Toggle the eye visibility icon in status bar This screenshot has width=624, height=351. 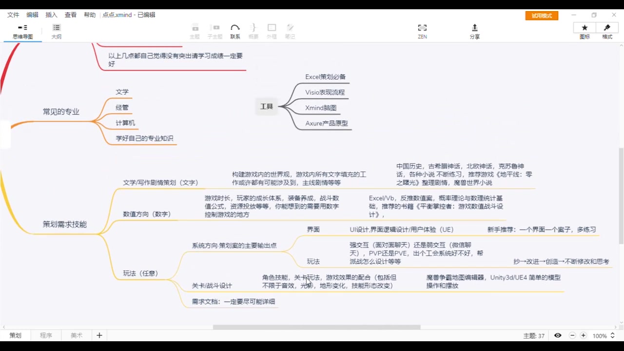(x=558, y=335)
